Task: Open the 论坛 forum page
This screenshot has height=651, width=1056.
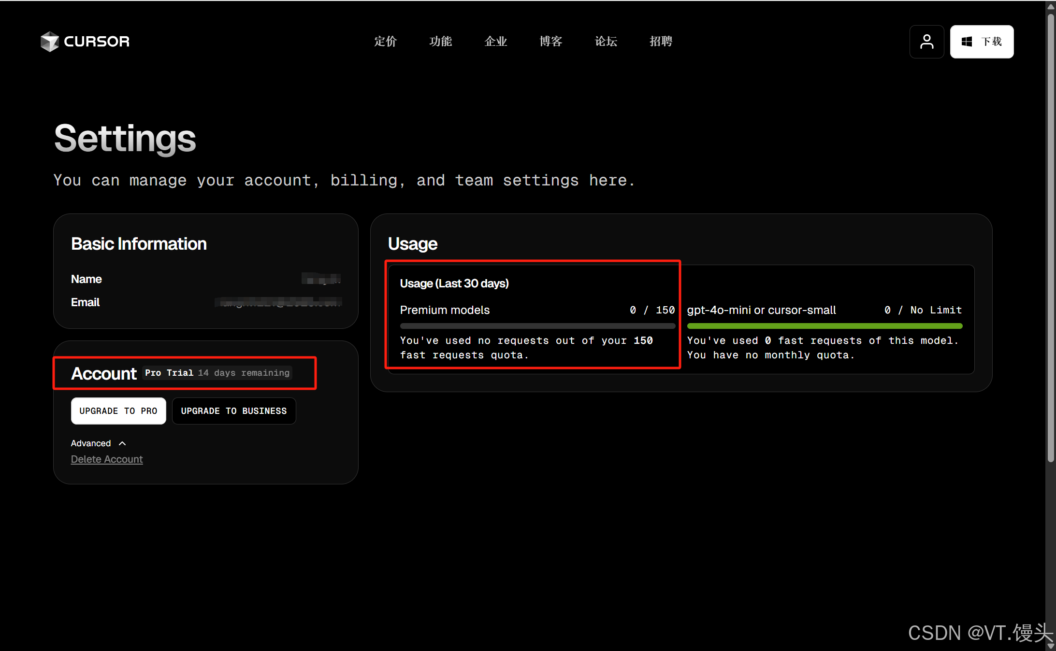Action: coord(606,42)
